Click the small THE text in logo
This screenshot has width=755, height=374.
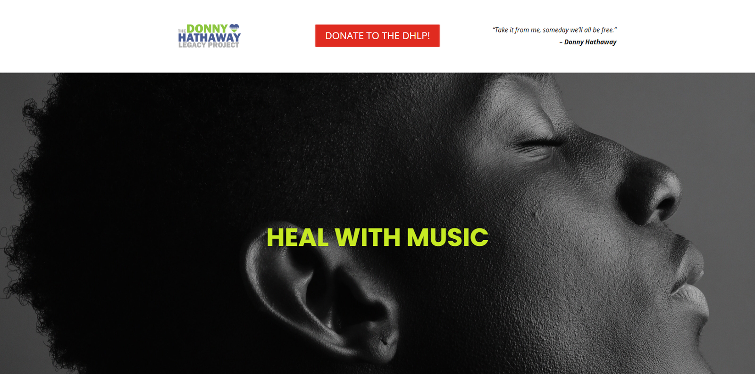click(182, 31)
